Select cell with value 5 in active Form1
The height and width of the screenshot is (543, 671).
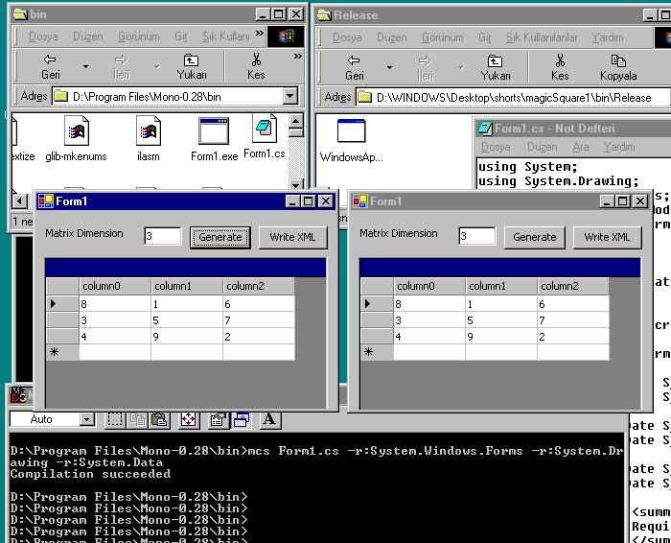(x=187, y=320)
